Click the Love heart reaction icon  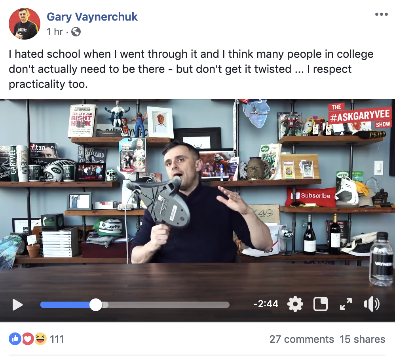28,339
